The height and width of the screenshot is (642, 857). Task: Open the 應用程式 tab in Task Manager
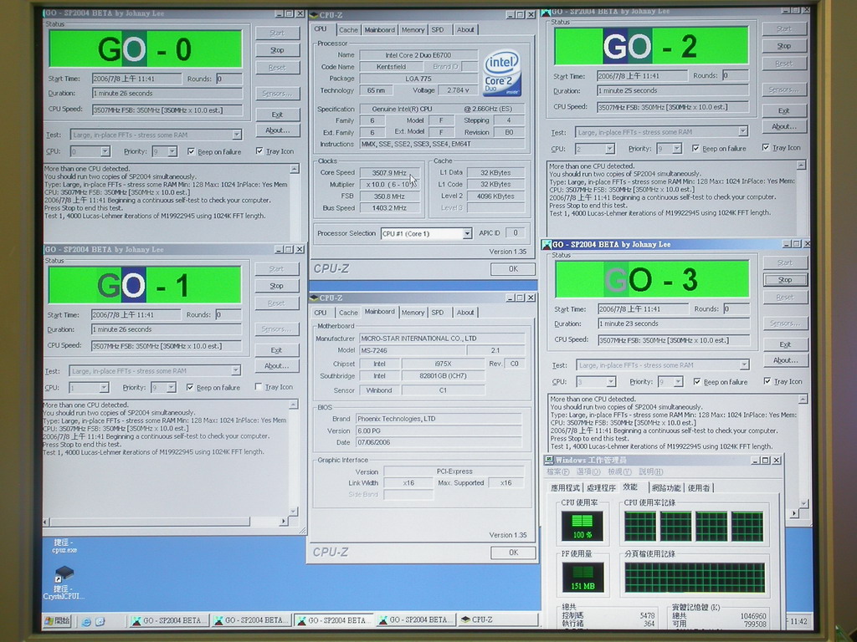(565, 488)
